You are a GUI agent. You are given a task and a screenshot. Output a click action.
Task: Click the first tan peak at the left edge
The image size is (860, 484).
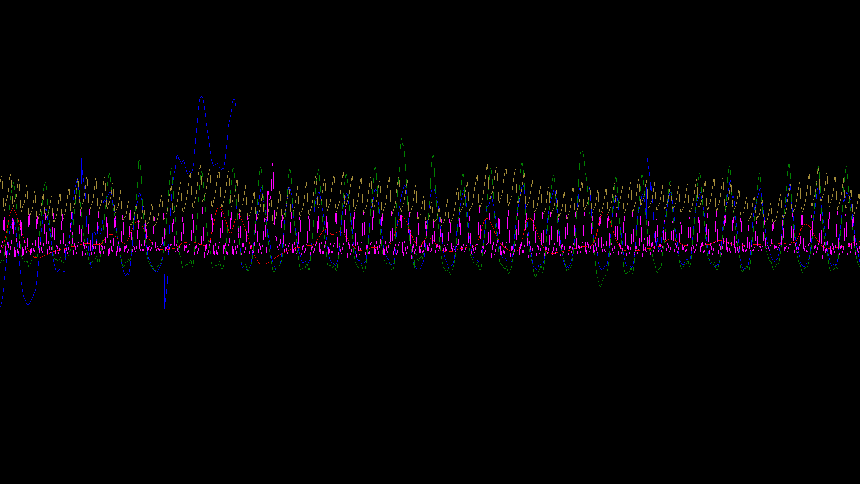[x=2, y=177]
